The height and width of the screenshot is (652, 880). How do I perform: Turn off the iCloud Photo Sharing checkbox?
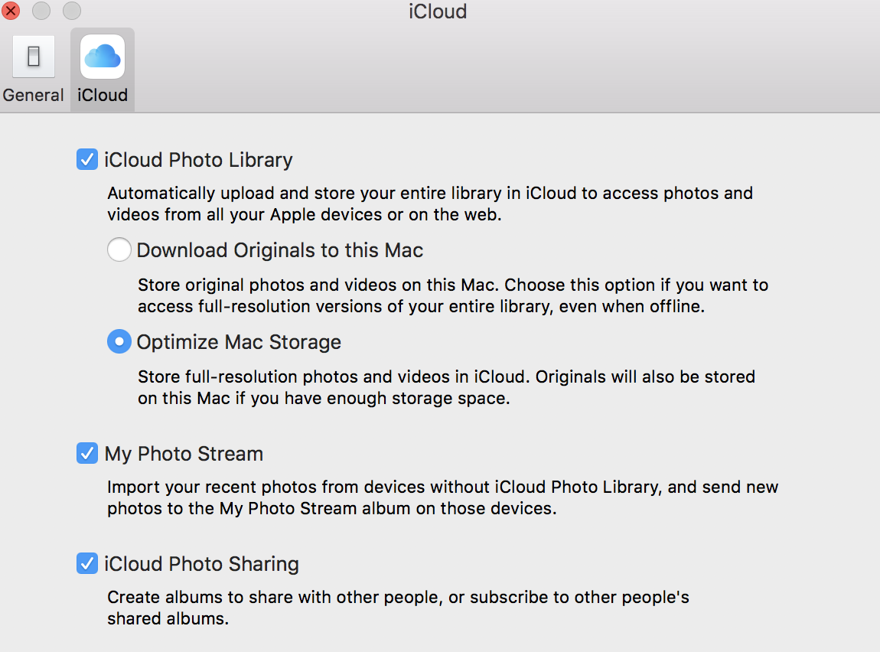86,564
